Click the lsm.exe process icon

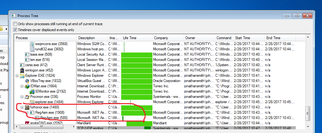[x=27, y=60]
